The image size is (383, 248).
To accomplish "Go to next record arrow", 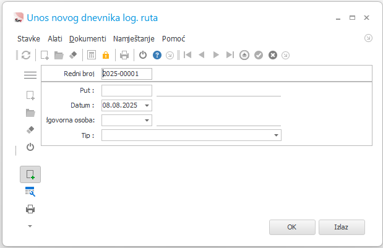I will click(x=216, y=55).
